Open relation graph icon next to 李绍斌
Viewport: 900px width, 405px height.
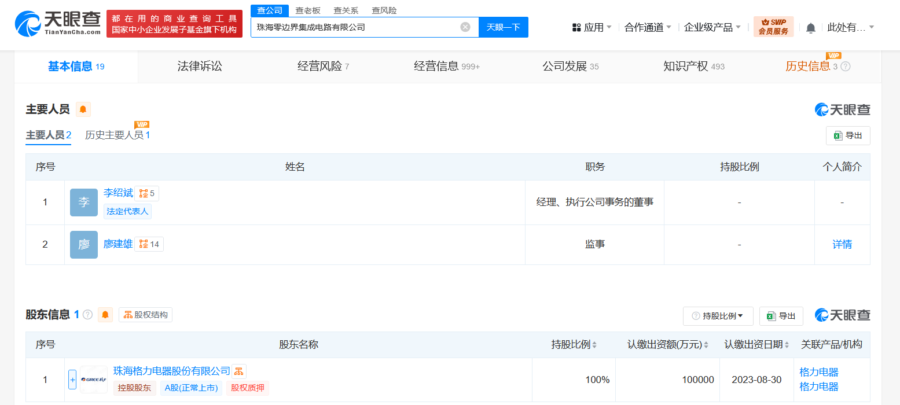tap(146, 193)
